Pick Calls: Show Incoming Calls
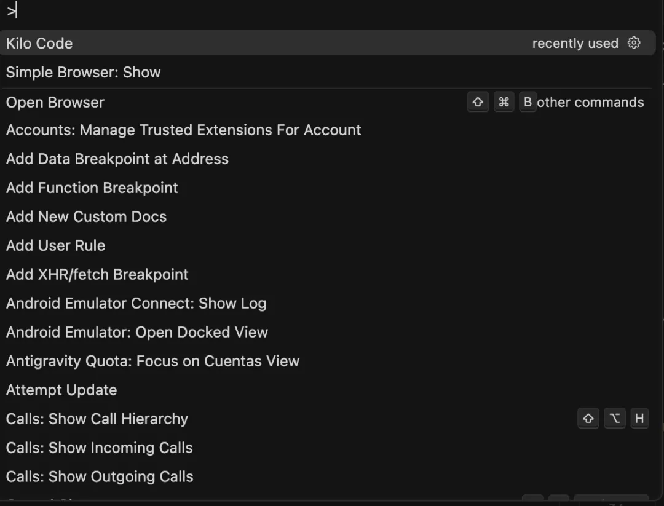Image resolution: width=664 pixels, height=506 pixels. pos(100,448)
